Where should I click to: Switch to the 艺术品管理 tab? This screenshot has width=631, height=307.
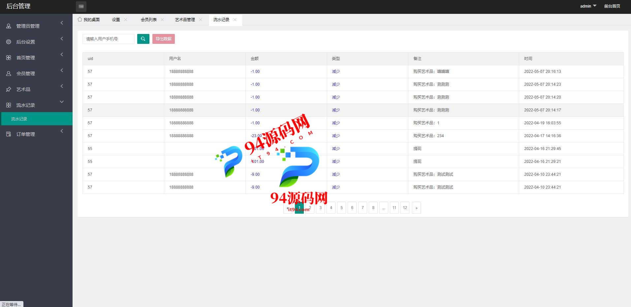185,20
